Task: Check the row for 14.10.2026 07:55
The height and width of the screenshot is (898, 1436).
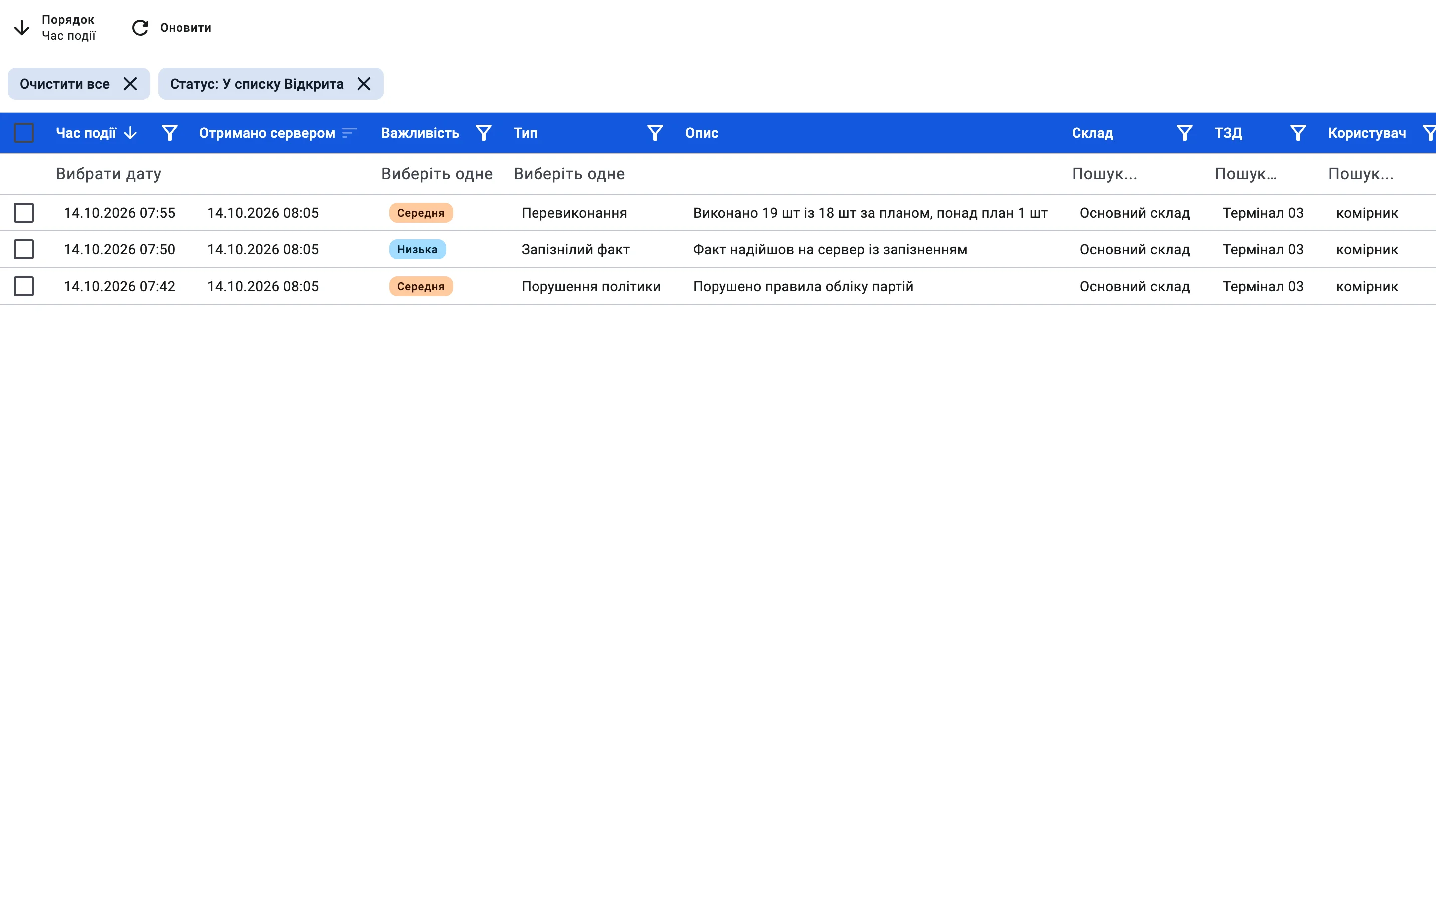Action: point(24,213)
